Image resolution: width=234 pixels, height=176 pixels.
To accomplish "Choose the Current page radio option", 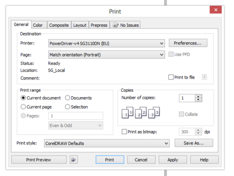I will pyautogui.click(x=23, y=107).
